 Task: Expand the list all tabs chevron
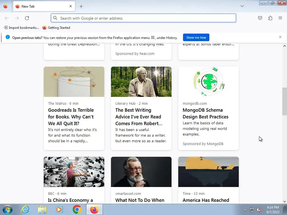tap(242, 6)
